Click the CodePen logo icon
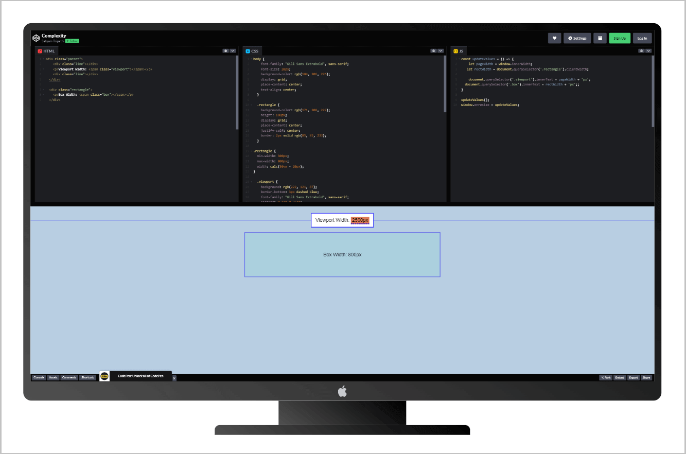The image size is (686, 454). (36, 38)
